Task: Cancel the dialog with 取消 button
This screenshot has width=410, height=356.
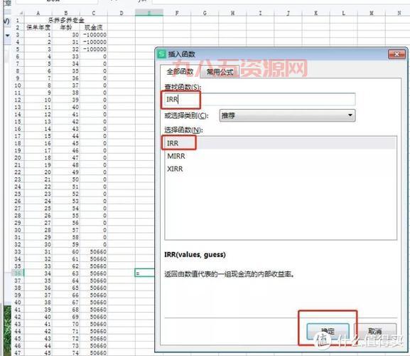Action: [375, 331]
